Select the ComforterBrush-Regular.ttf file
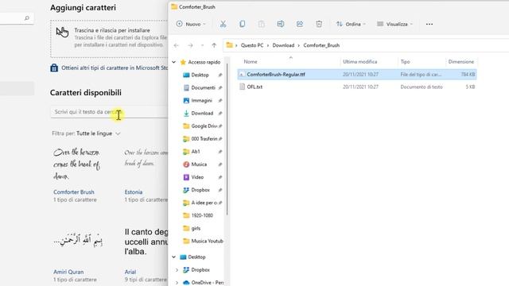509x286 pixels. tap(357, 74)
